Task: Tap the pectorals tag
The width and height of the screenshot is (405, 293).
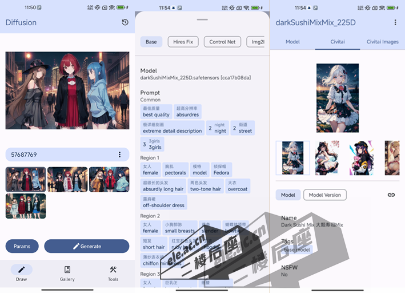Action: (x=175, y=170)
